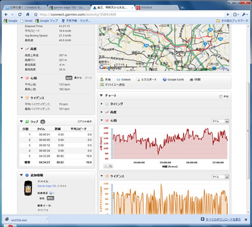Select the bpm heart rate unit toggle
The width and height of the screenshot is (252, 227).
pos(69,78)
